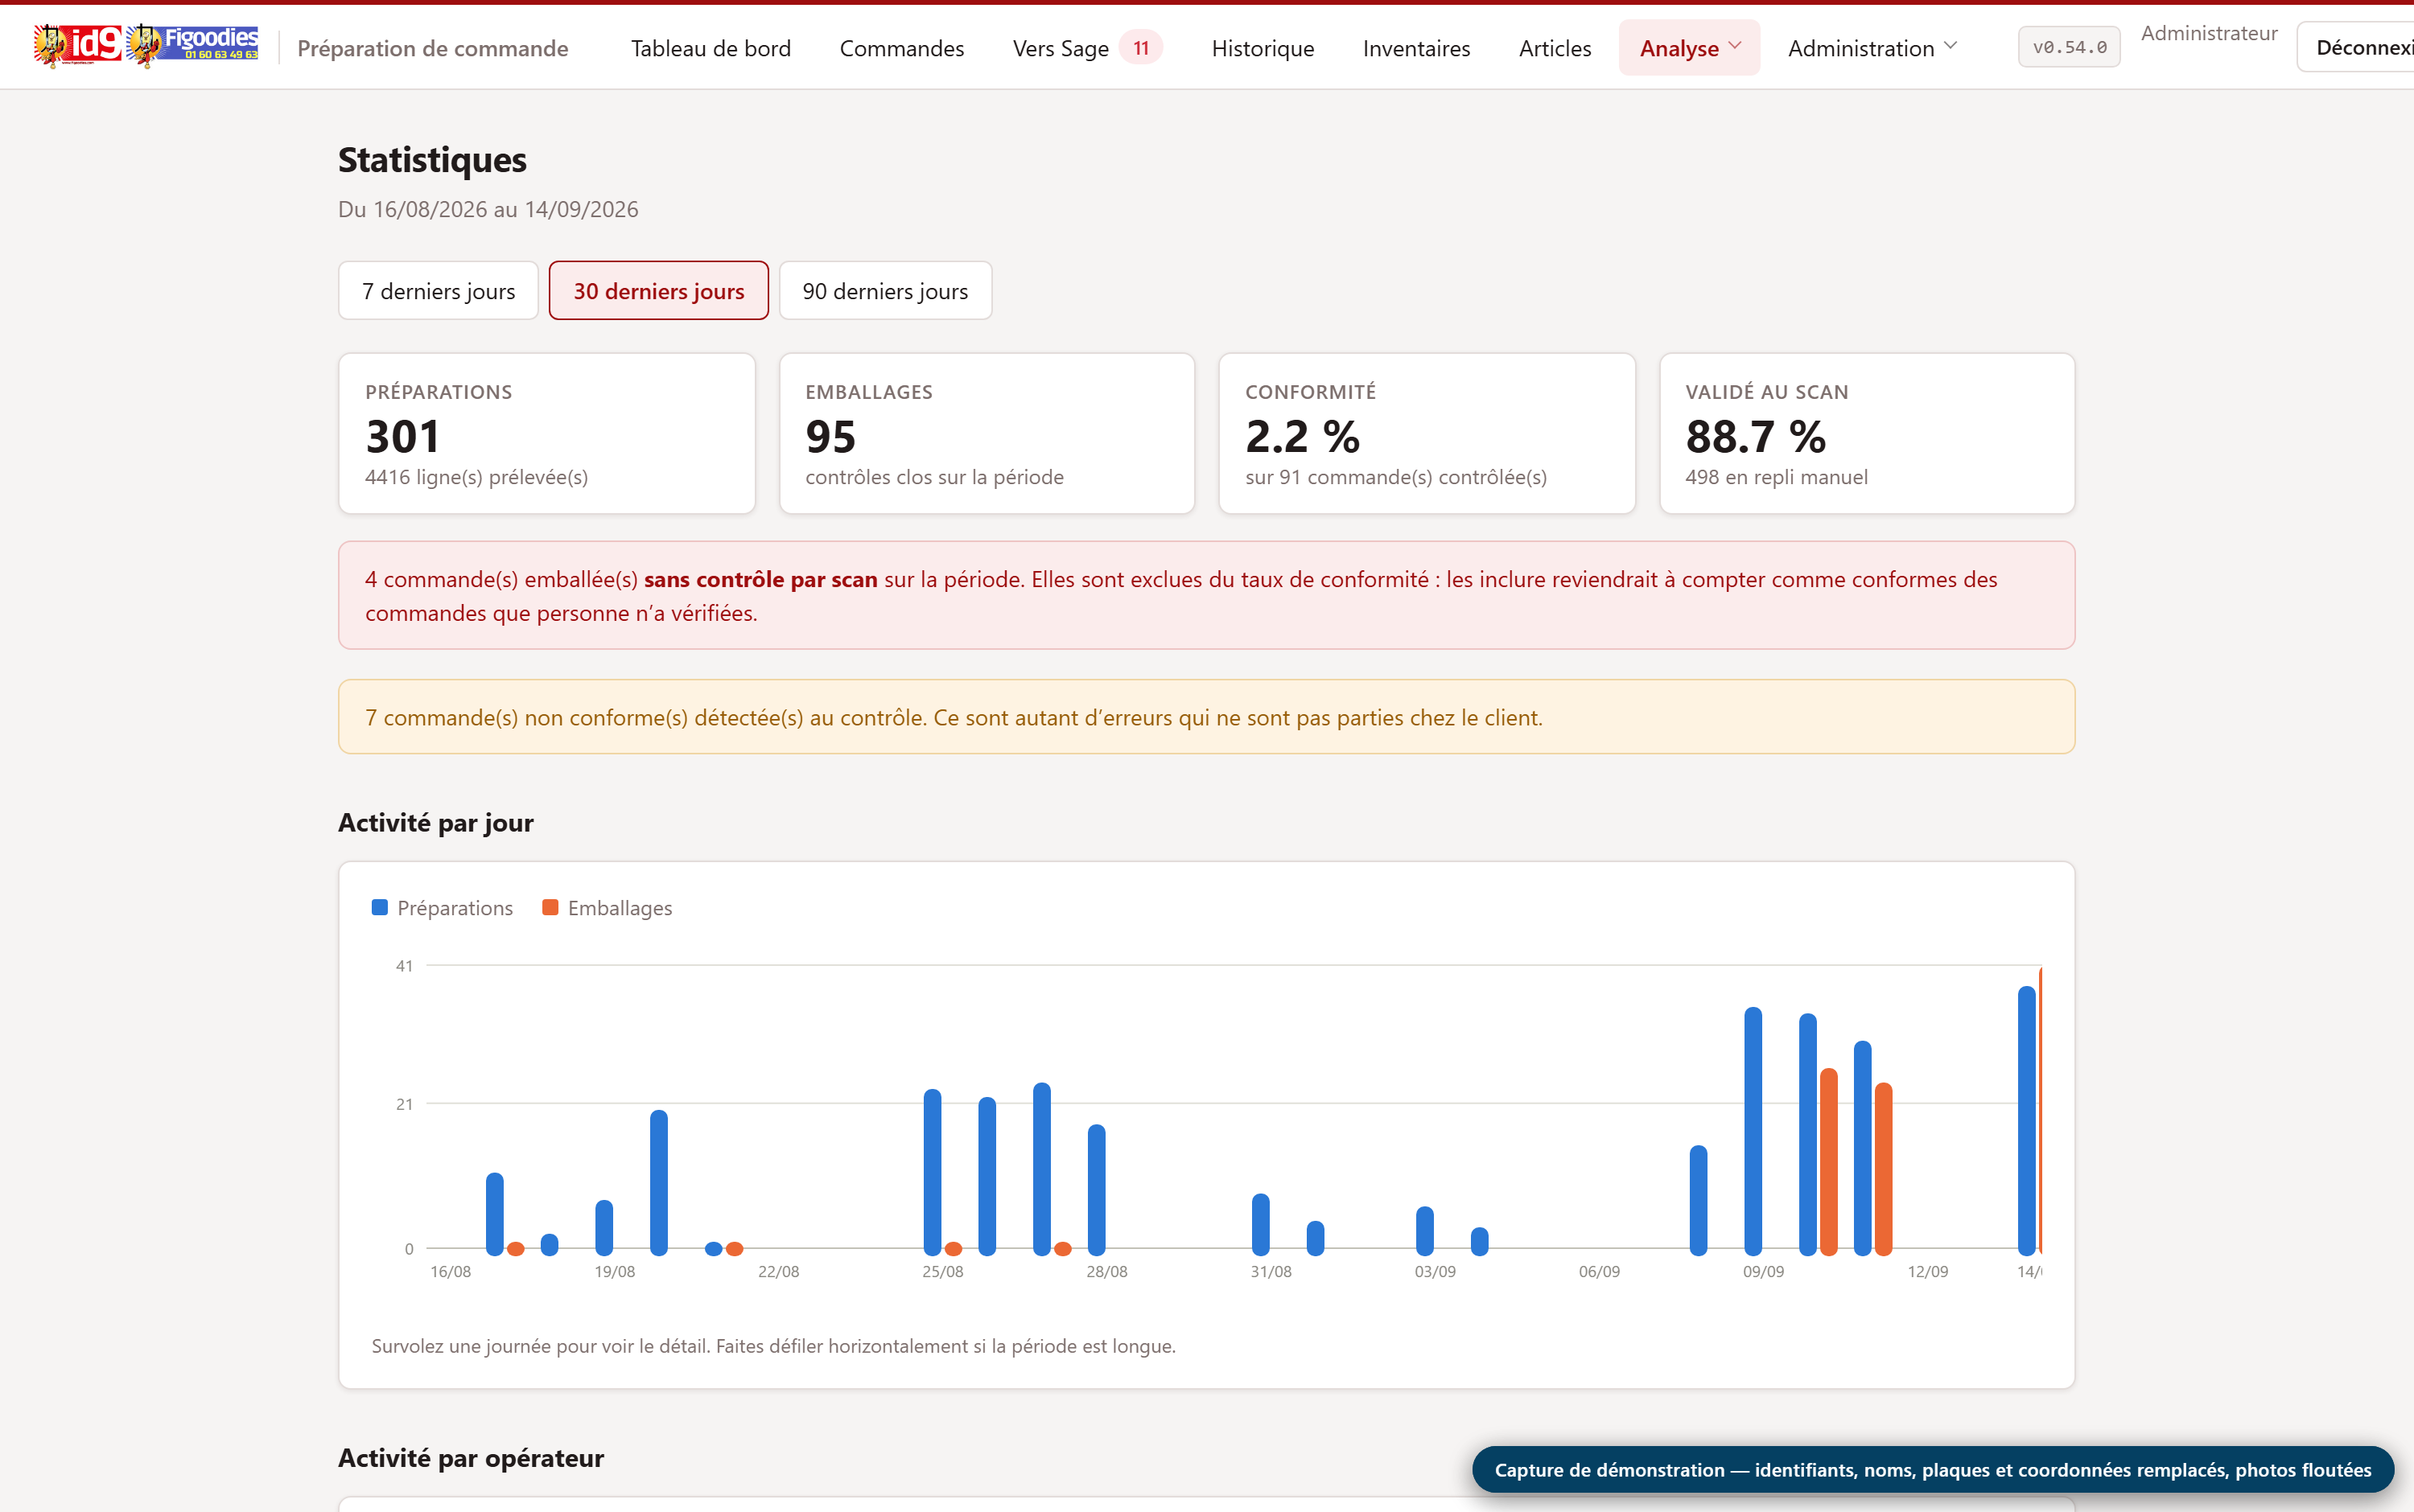This screenshot has height=1512, width=2414.
Task: Click the blue bar above 09/09
Action: pos(1753,1131)
